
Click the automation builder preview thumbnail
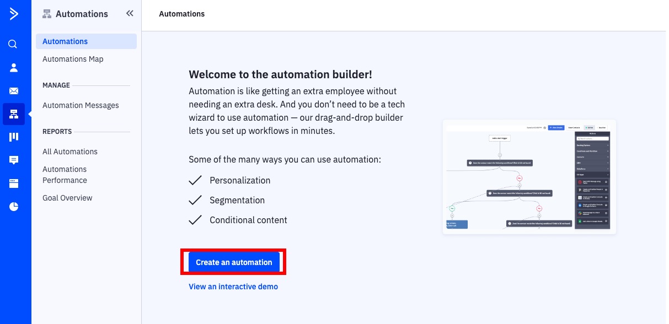529,177
